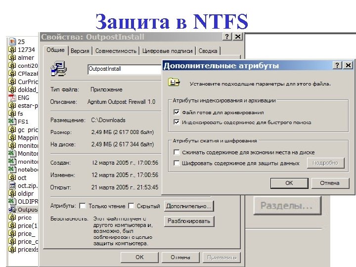Click the file icon next to 25
The width and height of the screenshot is (356, 267).
tap(12, 42)
